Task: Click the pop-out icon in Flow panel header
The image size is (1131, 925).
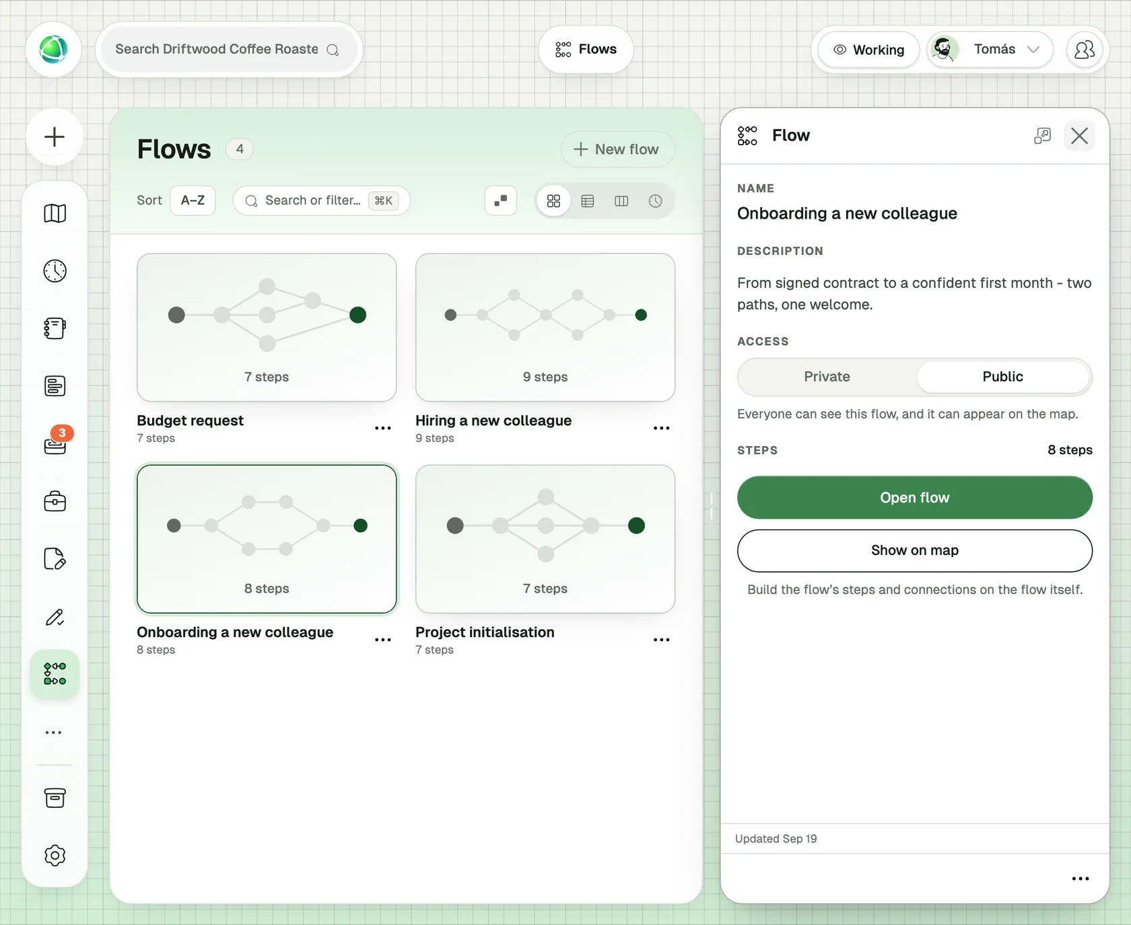Action: click(1042, 136)
